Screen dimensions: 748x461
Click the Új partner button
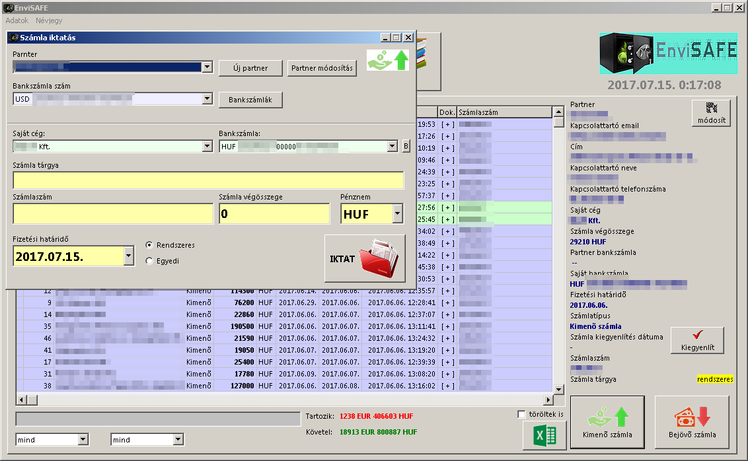tap(250, 68)
